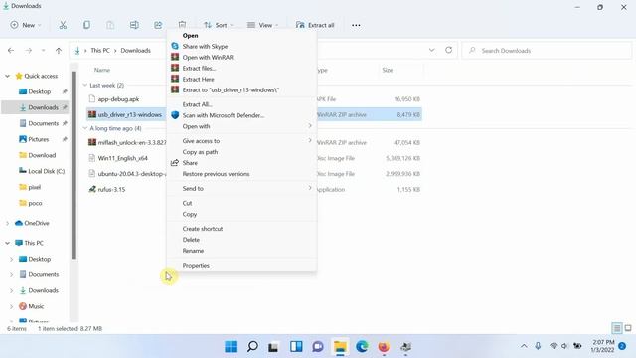636x358 pixels.
Task: Click the navigation pane scrollbar
Action: click(x=74, y=164)
